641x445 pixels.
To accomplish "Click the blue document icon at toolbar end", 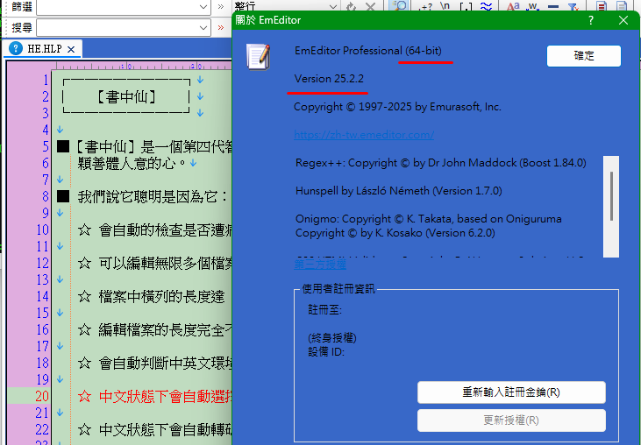I will (622, 6).
